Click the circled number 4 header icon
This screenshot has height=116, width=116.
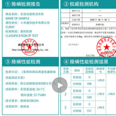click(x=66, y=62)
